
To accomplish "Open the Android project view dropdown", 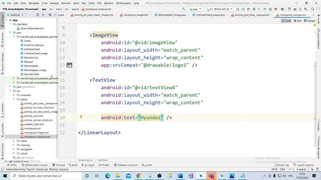I will tap(15, 15).
